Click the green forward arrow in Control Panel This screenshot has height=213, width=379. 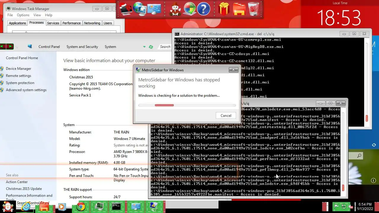[10, 46]
